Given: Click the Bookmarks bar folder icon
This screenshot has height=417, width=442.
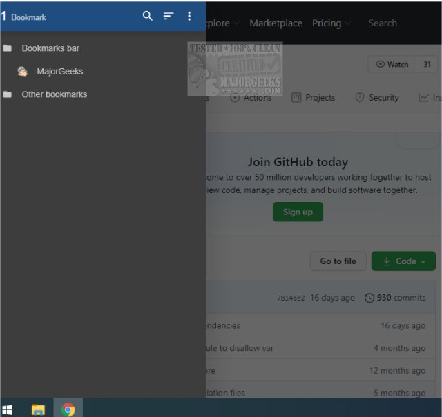Looking at the screenshot, I should (x=8, y=48).
